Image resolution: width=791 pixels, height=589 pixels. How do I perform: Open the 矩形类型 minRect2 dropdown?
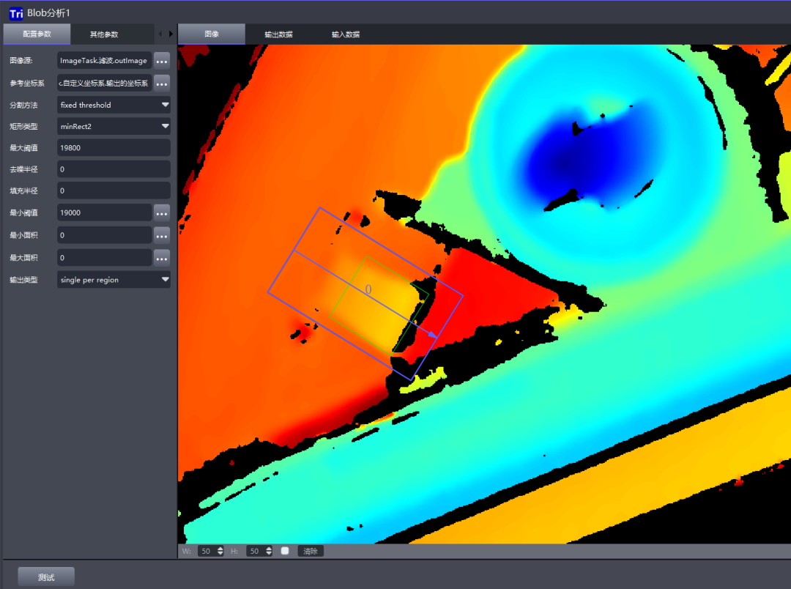114,126
